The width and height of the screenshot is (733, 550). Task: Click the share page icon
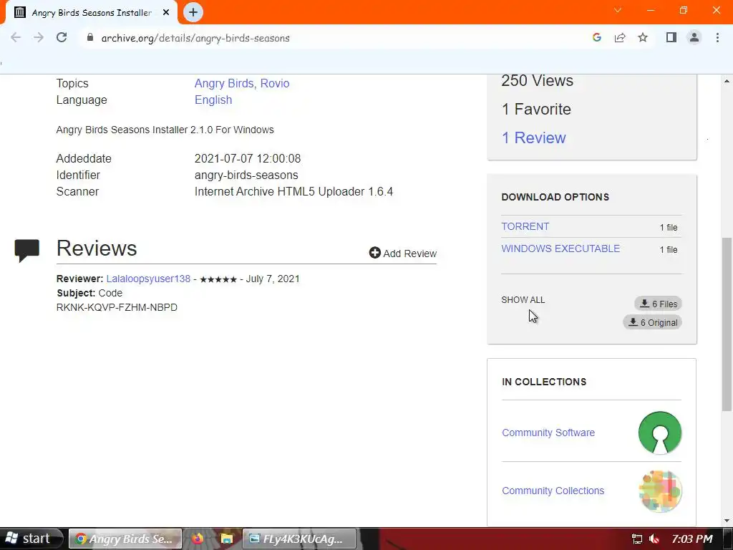tap(620, 38)
